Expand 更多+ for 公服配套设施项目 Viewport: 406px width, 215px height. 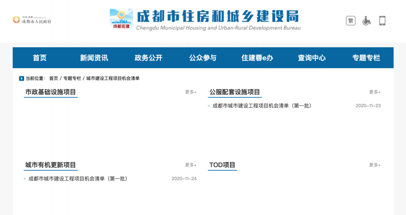375,92
